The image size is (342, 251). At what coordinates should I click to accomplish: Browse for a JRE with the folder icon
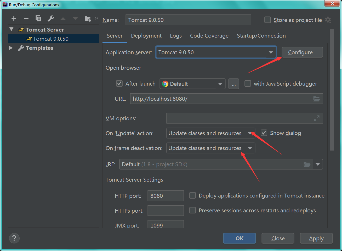pyautogui.click(x=307, y=164)
